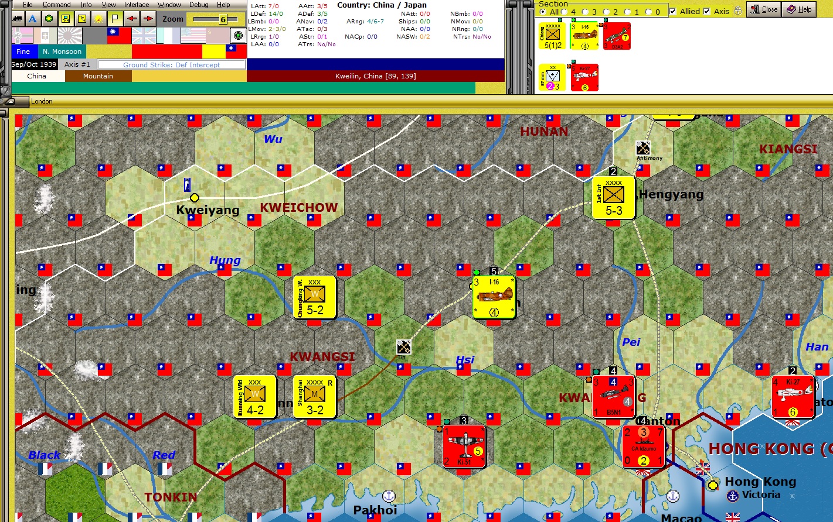833x522 pixels.
Task: Click the yellow numbered counter toolbar icon
Action: 82,19
